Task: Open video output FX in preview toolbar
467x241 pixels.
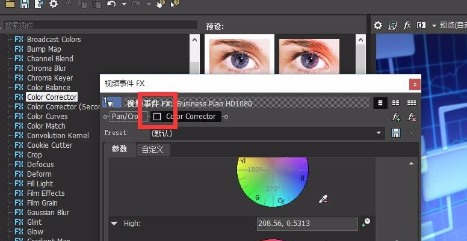Action: click(407, 25)
